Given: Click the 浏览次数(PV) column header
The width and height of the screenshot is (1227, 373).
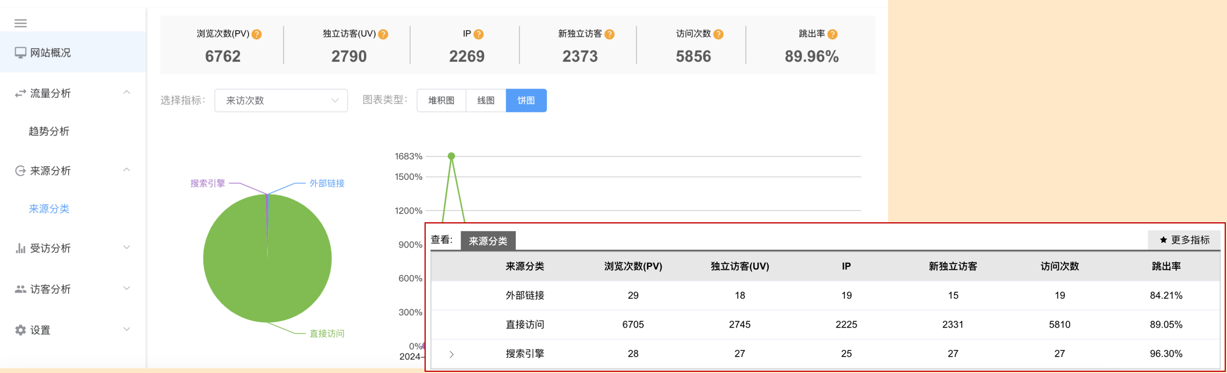Looking at the screenshot, I should [633, 267].
